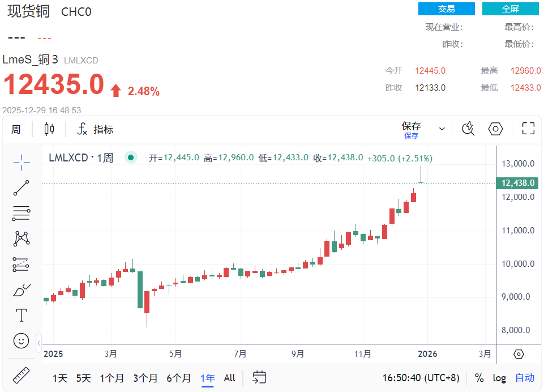Image resolution: width=544 pixels, height=392 pixels.
Task: Select the text annotation tool
Action: (21, 315)
